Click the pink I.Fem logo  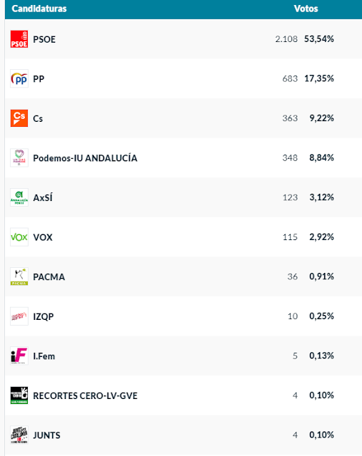[19, 356]
